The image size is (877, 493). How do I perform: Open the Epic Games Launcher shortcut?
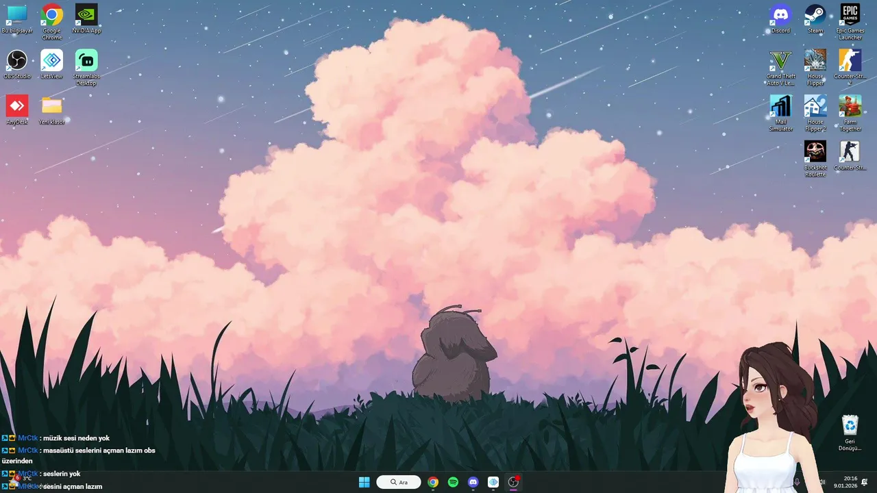(850, 21)
